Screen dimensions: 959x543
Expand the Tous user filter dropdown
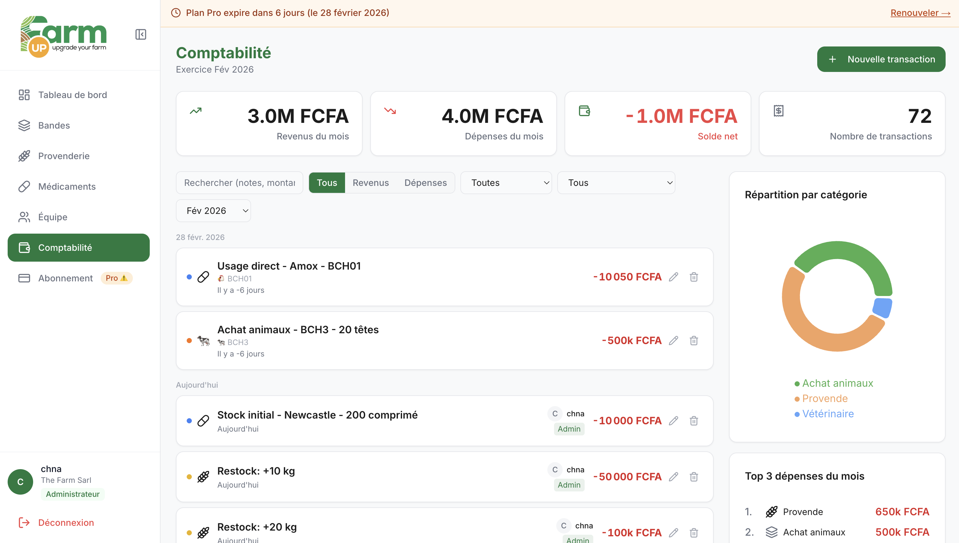pyautogui.click(x=616, y=182)
